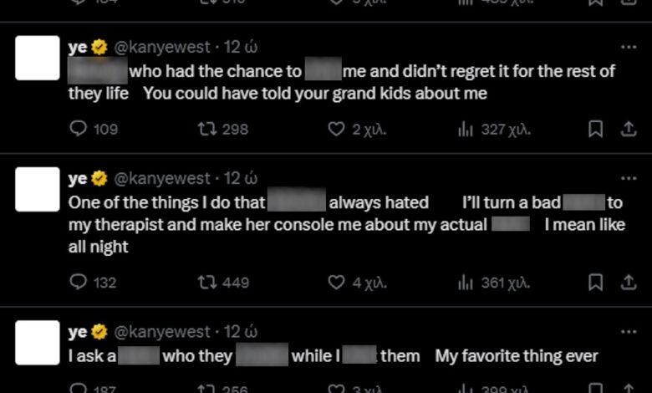Open profile avatar beside 'therapist' tweet
652x393 pixels.
tap(38, 189)
